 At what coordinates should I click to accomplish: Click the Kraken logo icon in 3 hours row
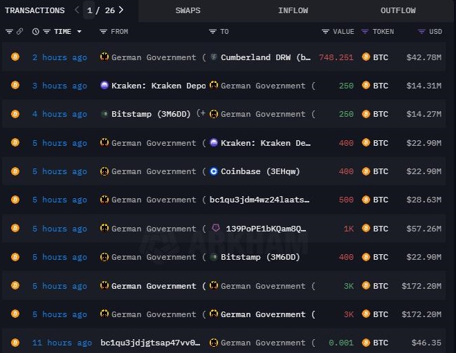pyautogui.click(x=104, y=85)
